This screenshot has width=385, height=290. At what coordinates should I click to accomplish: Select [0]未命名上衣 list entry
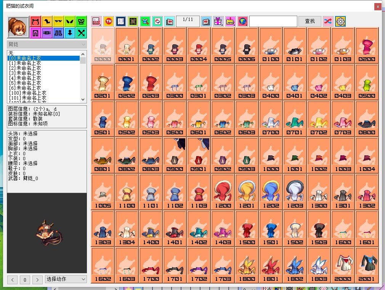tap(44, 58)
